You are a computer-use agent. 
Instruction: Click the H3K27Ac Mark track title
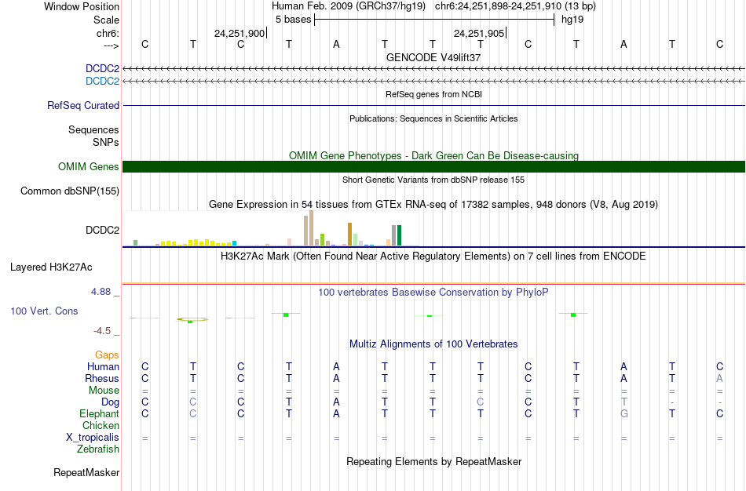pyautogui.click(x=433, y=256)
